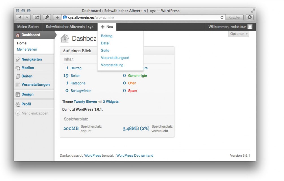Go forward with the Safari forward arrow

pyautogui.click(x=27, y=18)
